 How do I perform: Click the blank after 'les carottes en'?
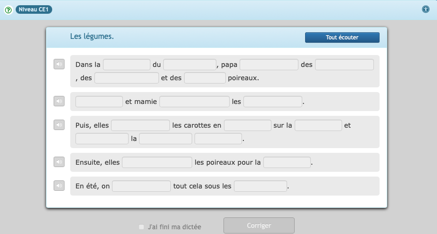pos(247,125)
